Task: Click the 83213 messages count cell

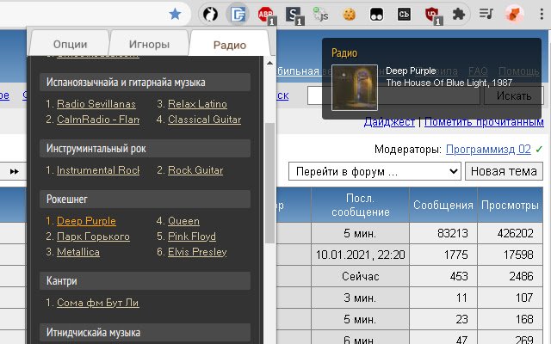Action: click(443, 233)
